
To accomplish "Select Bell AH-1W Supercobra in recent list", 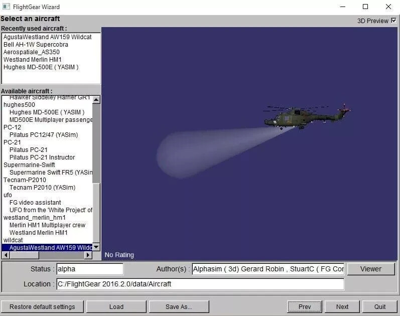I will coord(36,45).
